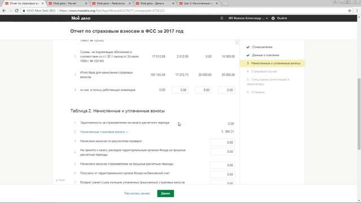This screenshot has width=361, height=203.
Task: Go back with the browser back arrow
Action: coord(4,11)
